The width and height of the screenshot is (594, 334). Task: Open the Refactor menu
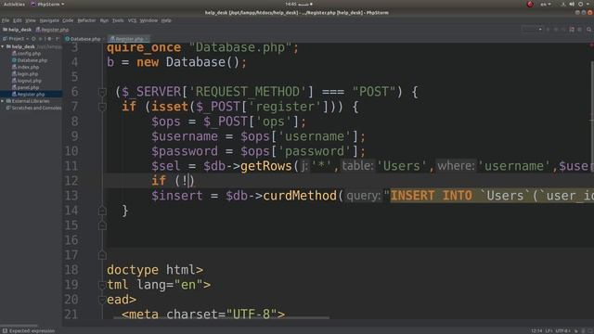(x=86, y=20)
